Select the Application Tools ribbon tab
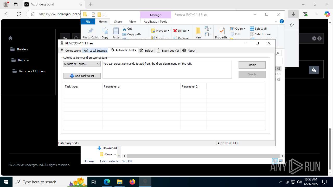 tap(155, 22)
